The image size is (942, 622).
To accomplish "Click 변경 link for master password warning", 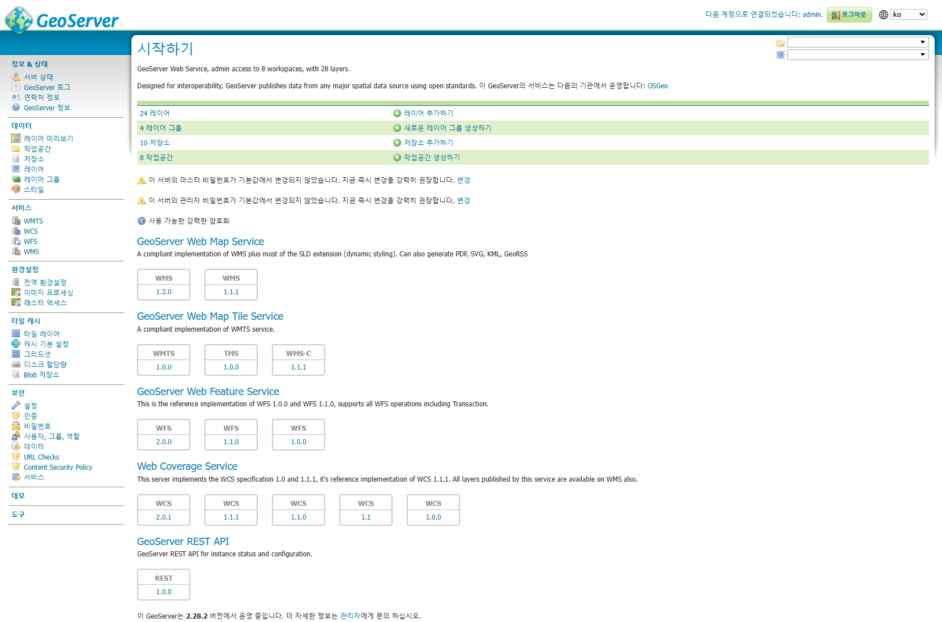I will (463, 180).
